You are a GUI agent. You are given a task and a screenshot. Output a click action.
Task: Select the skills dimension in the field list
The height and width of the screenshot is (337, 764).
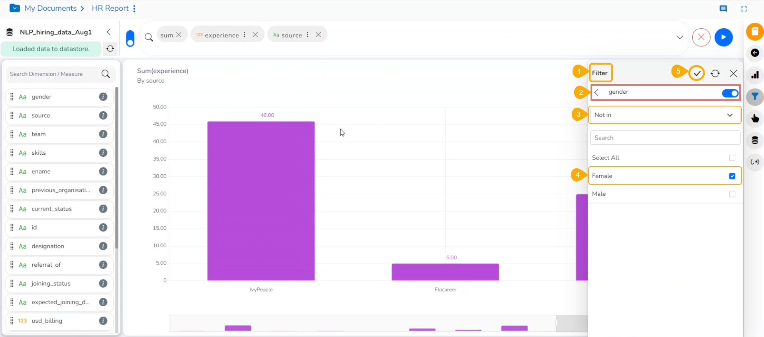[59, 153]
